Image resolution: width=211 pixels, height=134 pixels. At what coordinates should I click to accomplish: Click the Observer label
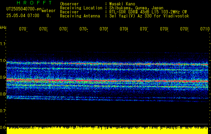click(69, 4)
